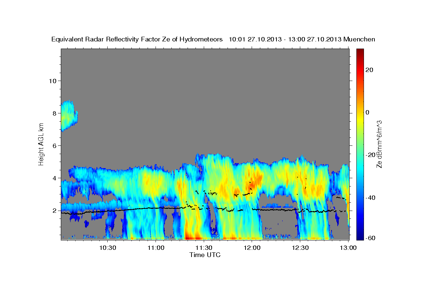432x288 pixels.
Task: Click the colorbar label '20'
Action: point(369,70)
